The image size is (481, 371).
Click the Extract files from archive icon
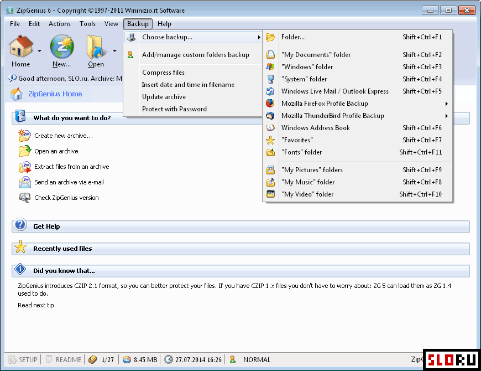pos(24,167)
